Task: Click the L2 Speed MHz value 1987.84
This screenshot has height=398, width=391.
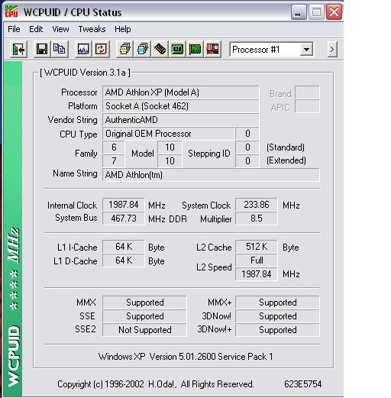Action: tap(257, 274)
